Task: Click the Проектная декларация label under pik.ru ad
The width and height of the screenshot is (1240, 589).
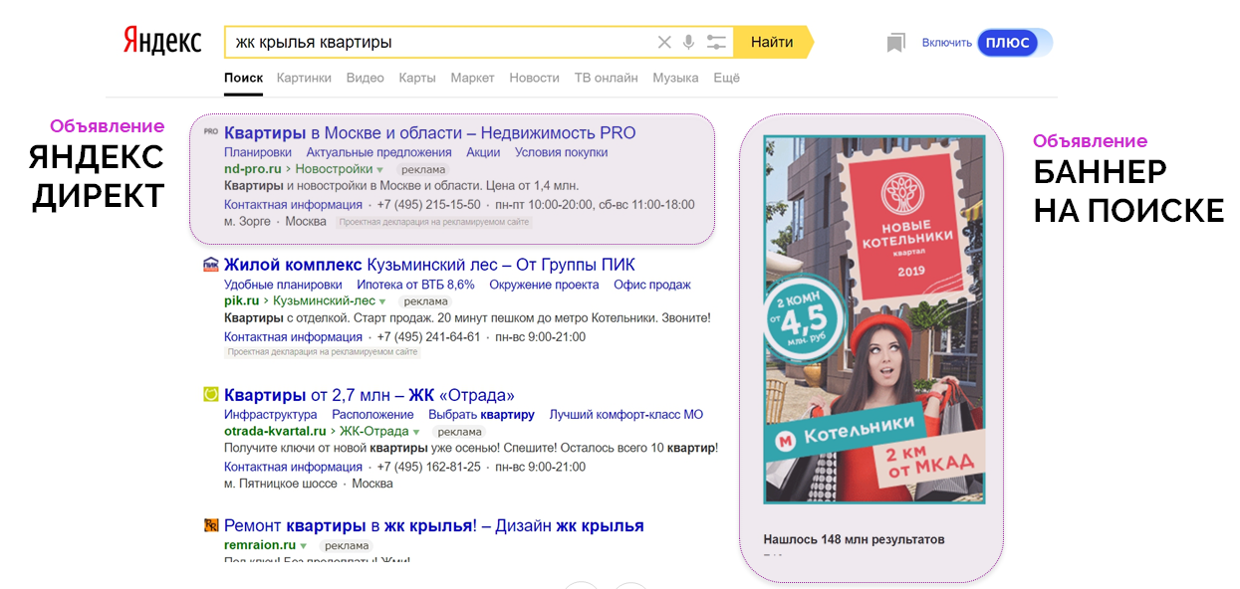Action: tap(323, 352)
